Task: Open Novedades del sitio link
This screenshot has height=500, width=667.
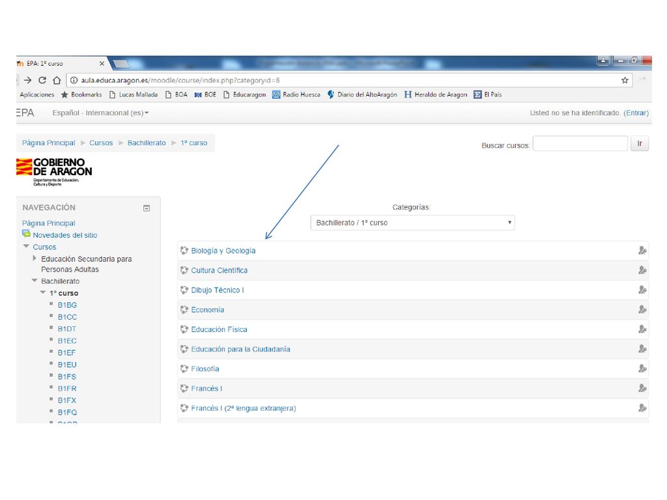Action: 64,235
